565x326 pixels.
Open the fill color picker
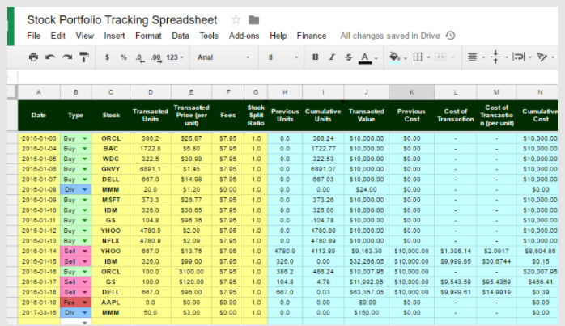[x=394, y=57]
